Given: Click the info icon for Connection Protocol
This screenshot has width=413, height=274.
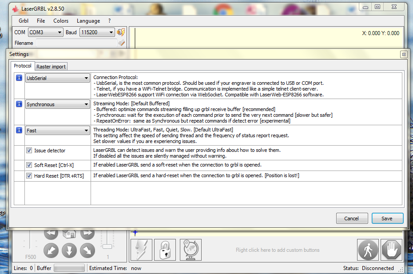Looking at the screenshot, I should [x=19, y=78].
